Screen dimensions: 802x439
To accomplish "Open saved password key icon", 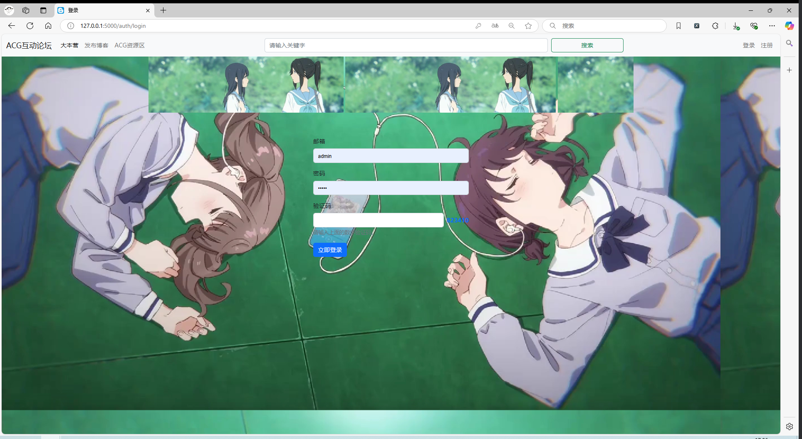I will (478, 26).
